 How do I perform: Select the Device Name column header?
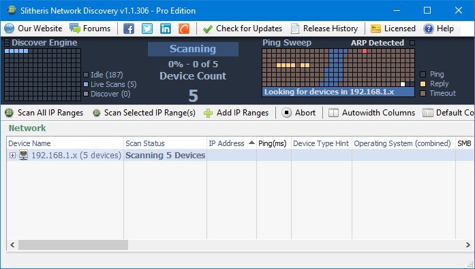pos(65,143)
